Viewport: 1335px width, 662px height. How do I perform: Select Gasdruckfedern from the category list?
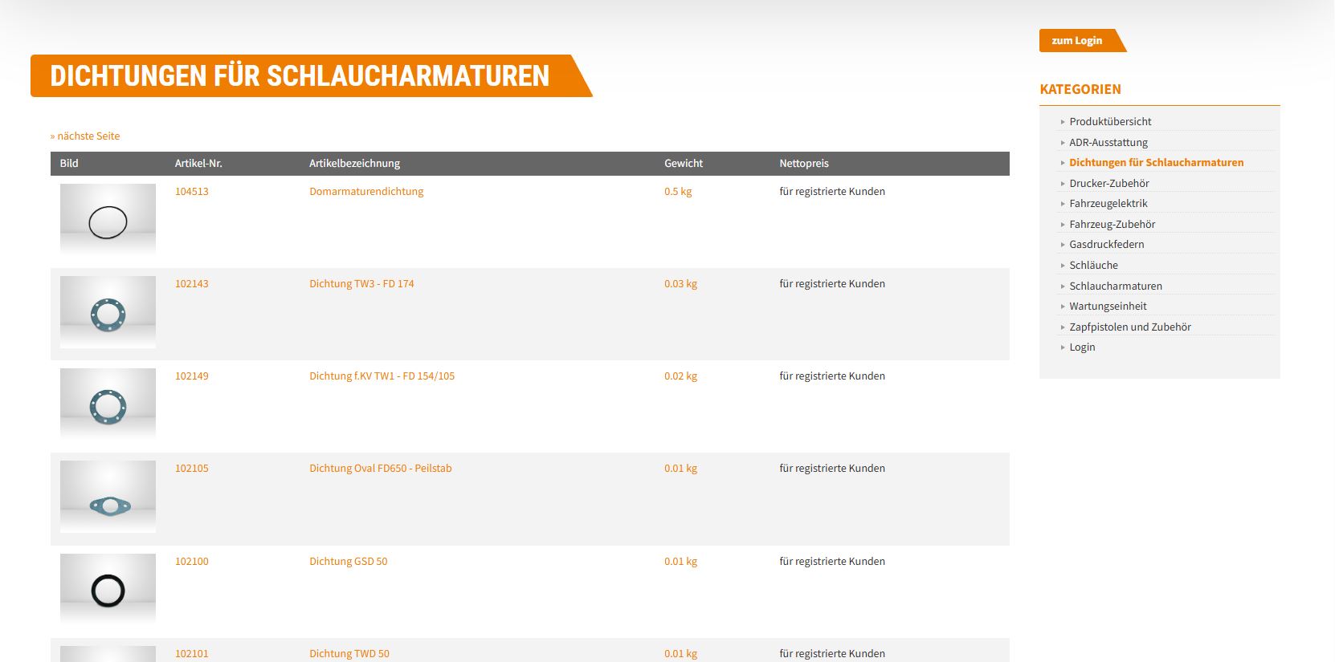click(x=1106, y=245)
